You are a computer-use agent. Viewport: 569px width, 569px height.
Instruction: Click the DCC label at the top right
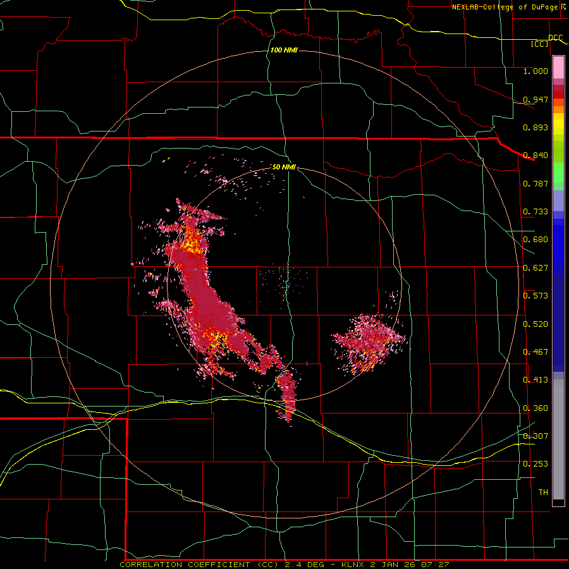556,38
